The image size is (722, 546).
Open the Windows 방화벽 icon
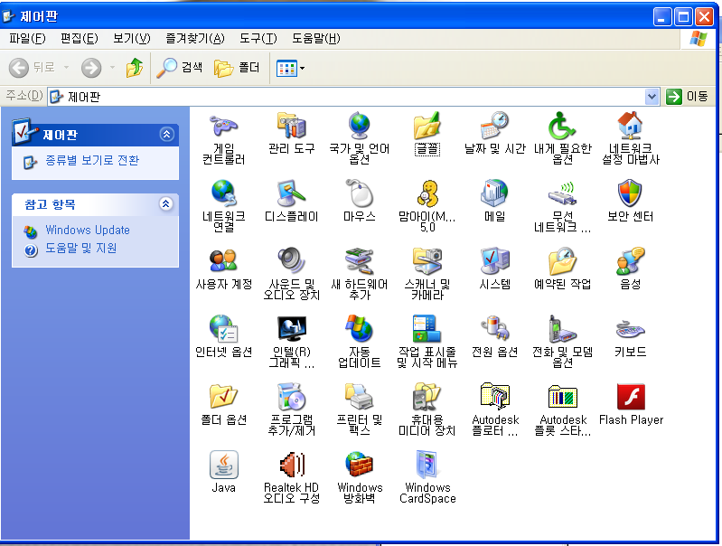359,466
